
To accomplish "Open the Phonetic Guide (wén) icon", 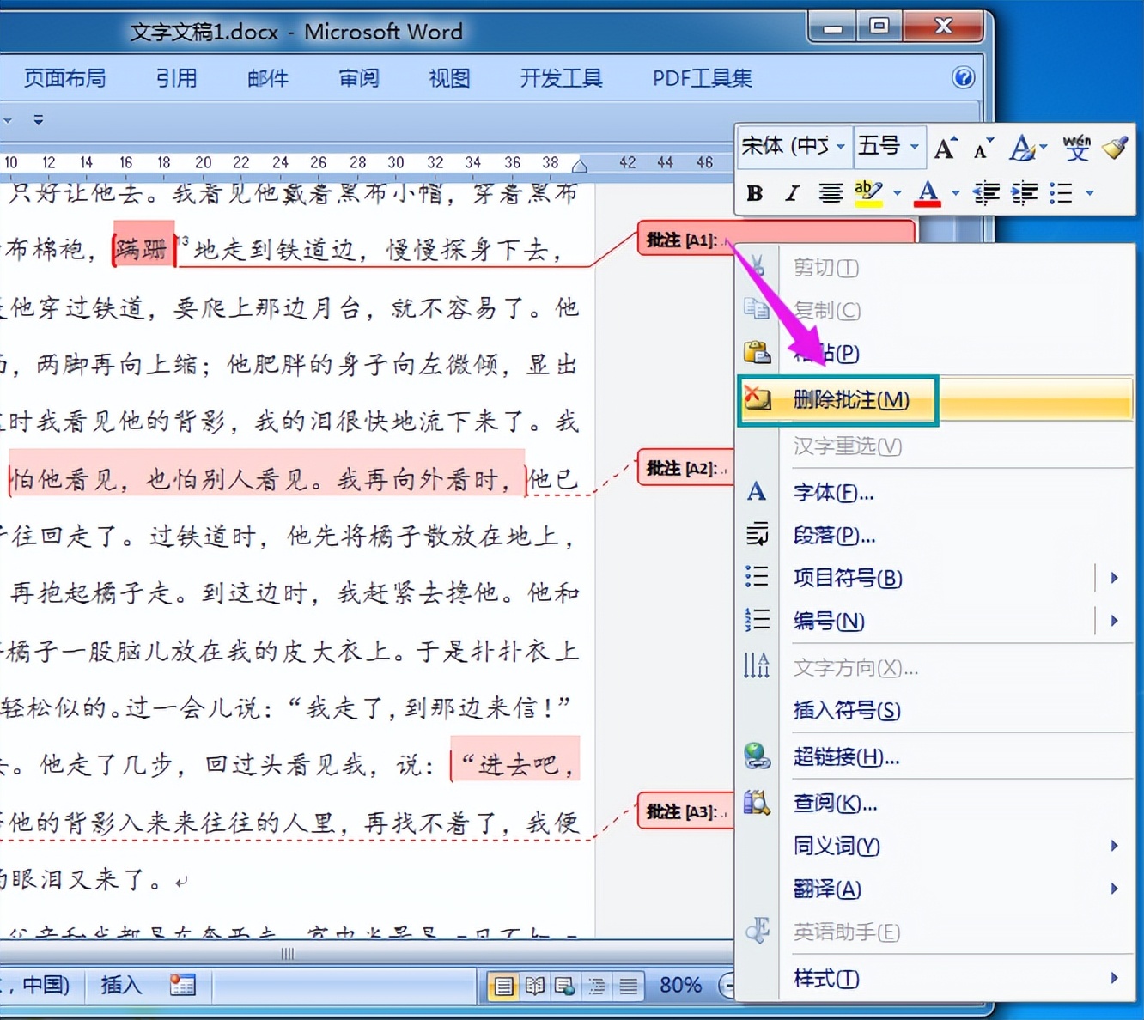I will tap(1078, 148).
